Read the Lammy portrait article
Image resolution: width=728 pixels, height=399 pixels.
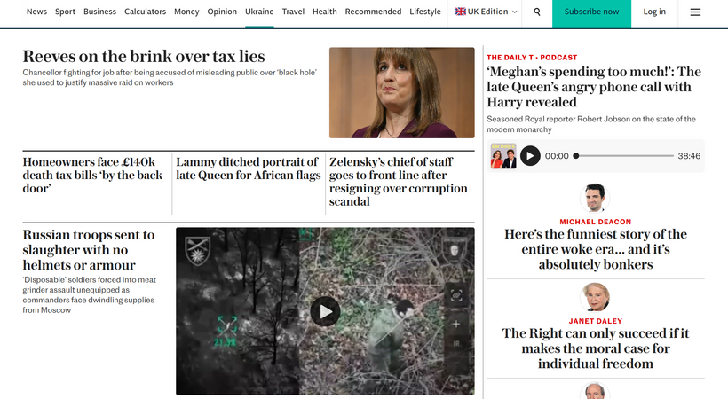pyautogui.click(x=249, y=168)
